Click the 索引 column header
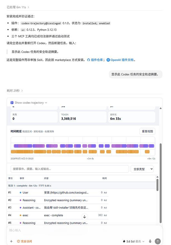 pyautogui.click(x=10, y=178)
